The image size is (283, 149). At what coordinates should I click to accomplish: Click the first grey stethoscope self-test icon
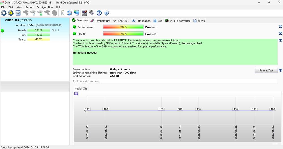point(26,13)
